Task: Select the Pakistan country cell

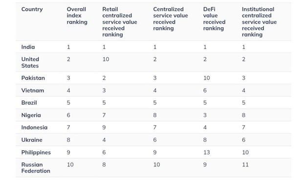Action: pos(33,78)
